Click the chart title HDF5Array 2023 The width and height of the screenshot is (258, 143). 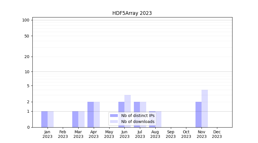pos(132,13)
